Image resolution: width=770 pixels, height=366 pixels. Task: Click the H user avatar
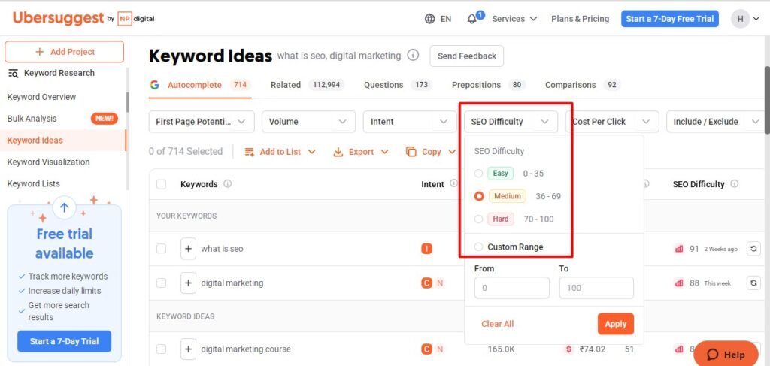[740, 19]
